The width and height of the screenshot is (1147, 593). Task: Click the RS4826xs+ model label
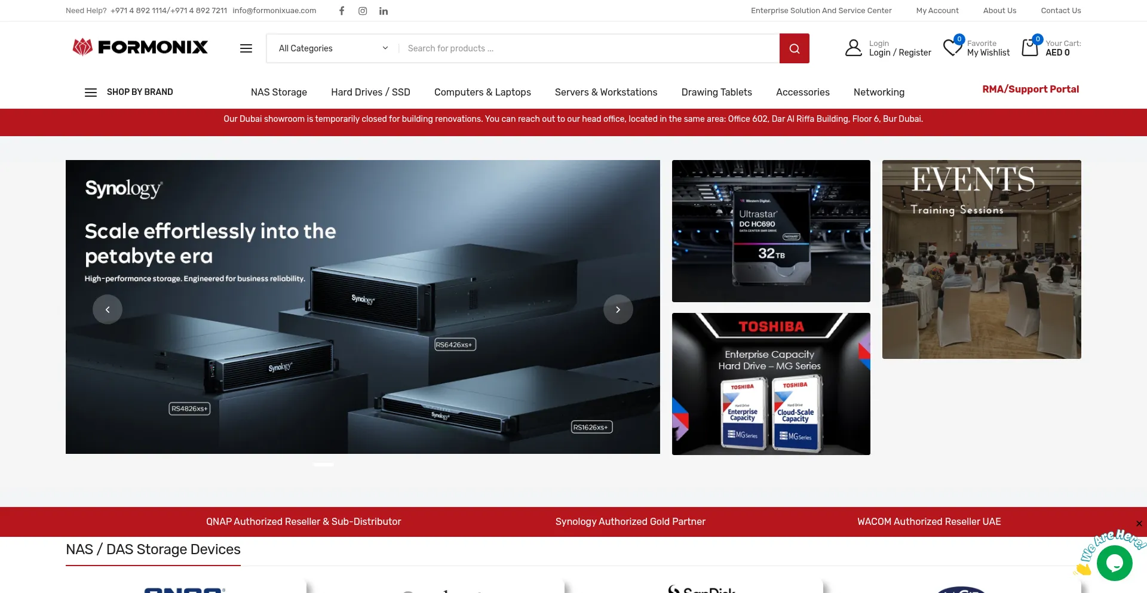tap(189, 408)
